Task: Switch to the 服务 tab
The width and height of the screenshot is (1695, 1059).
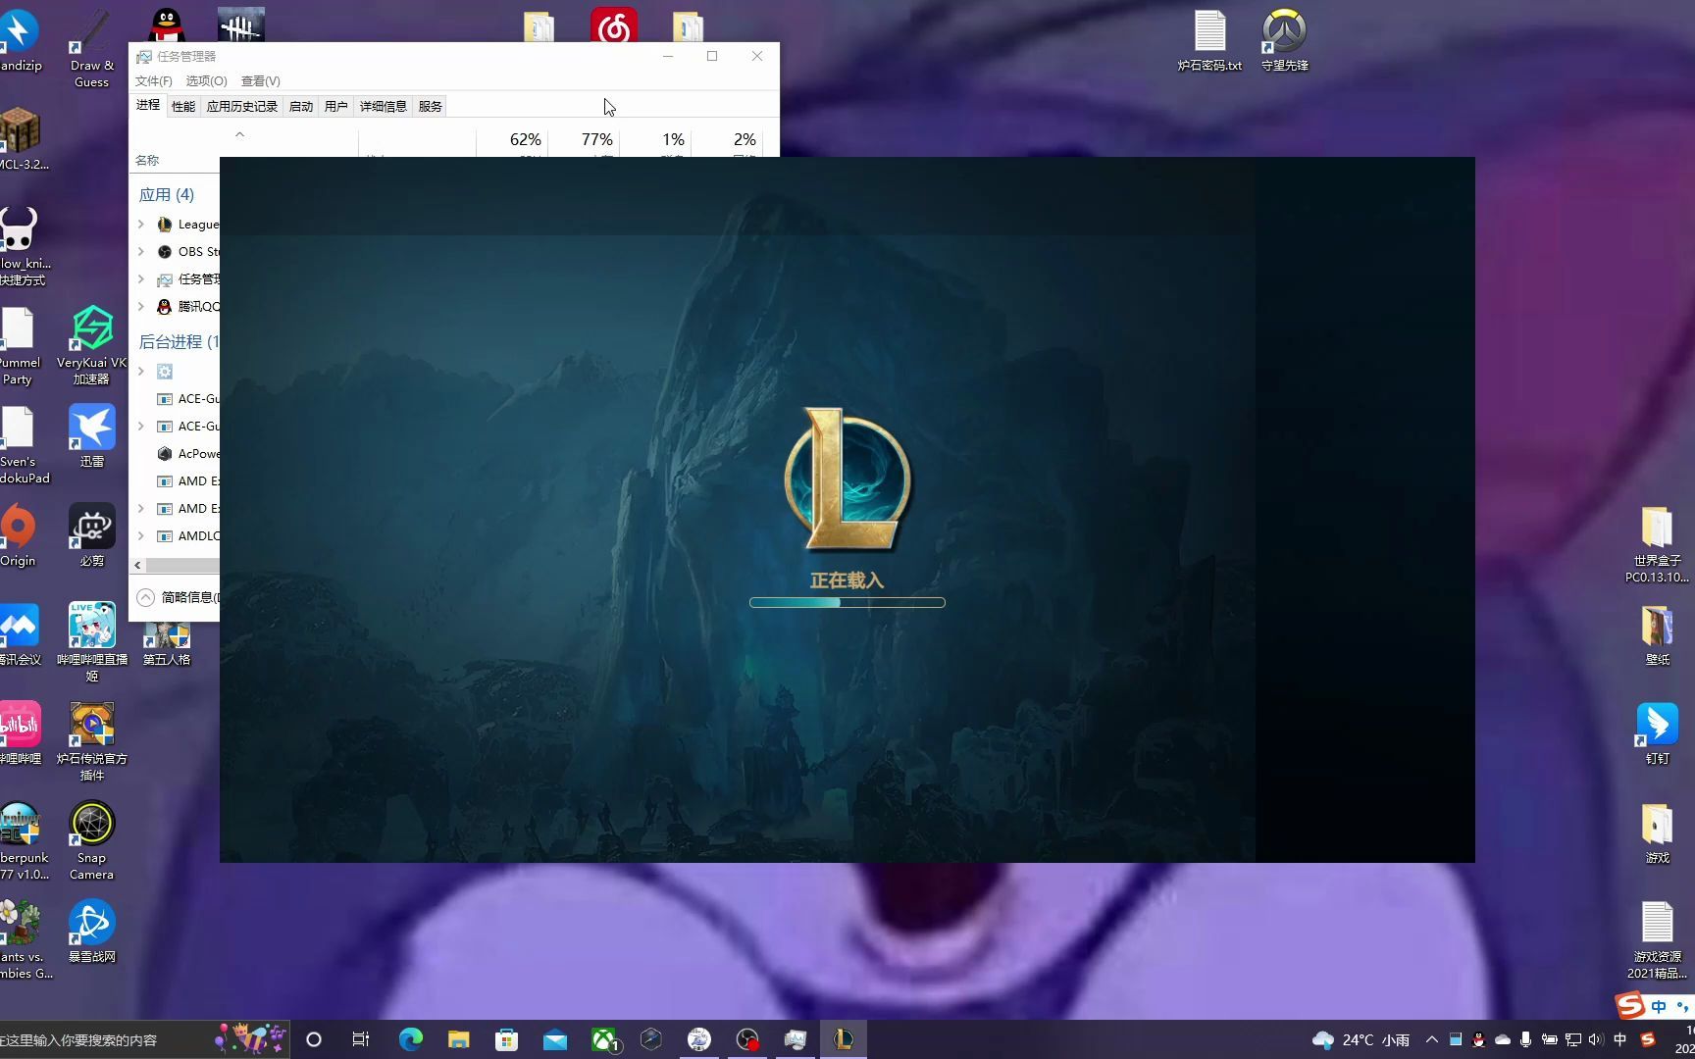Action: [431, 106]
